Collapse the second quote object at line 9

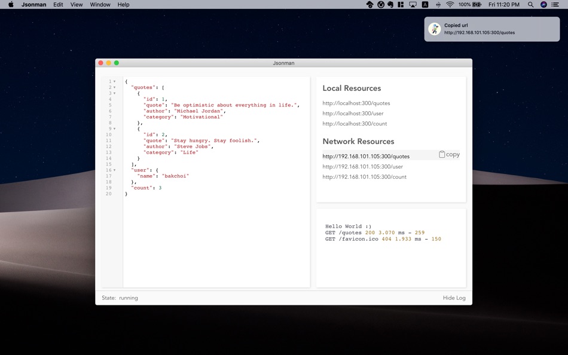pyautogui.click(x=115, y=128)
